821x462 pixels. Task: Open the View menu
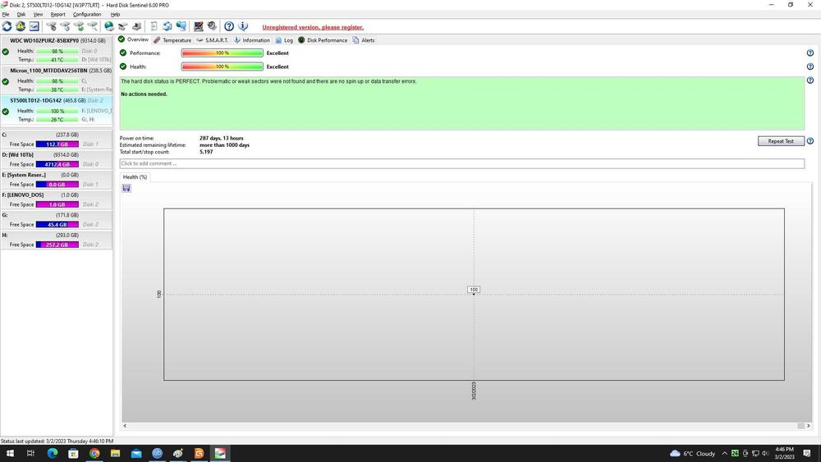tap(39, 14)
